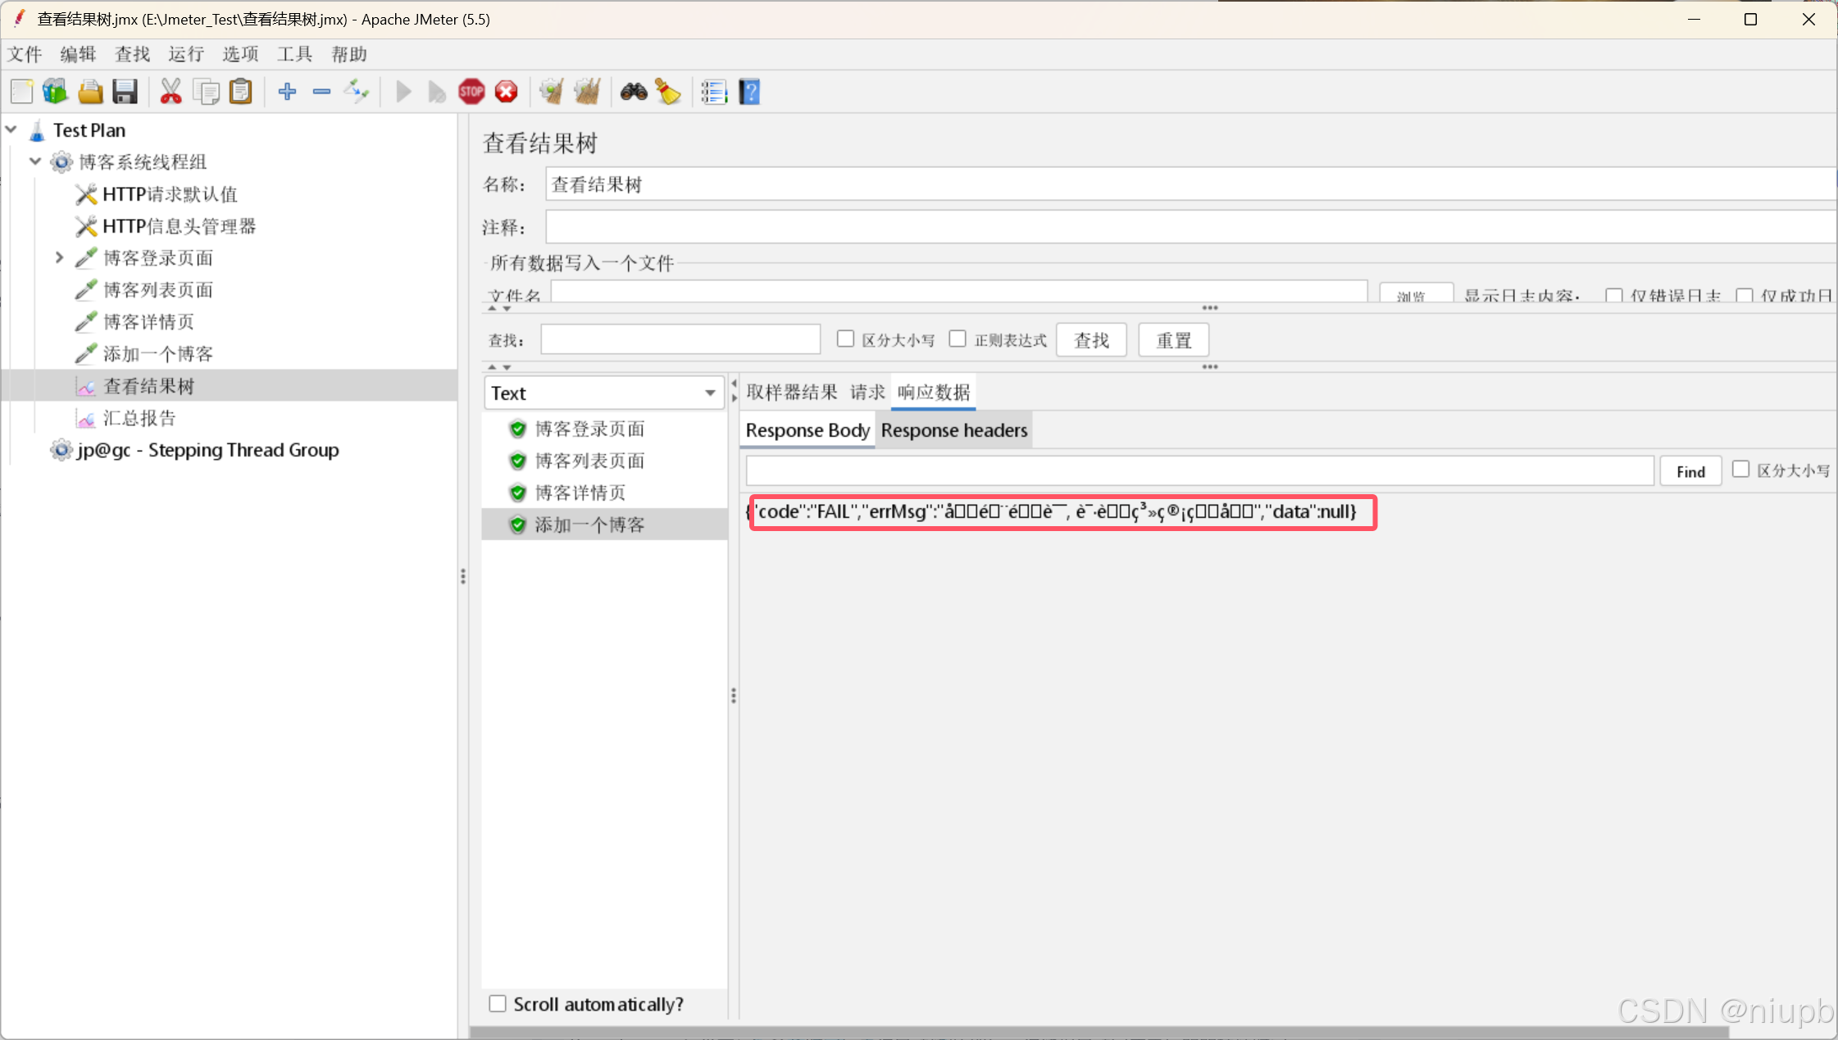Switch to Response headers tab
The image size is (1838, 1040).
pos(953,430)
